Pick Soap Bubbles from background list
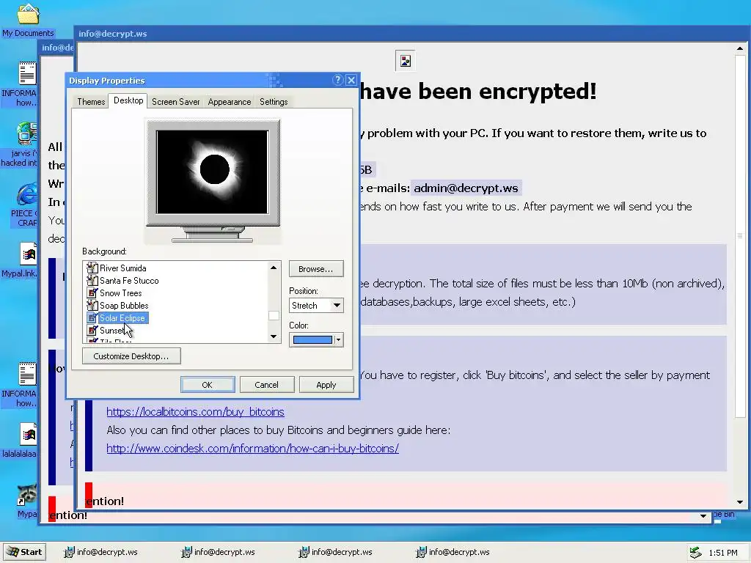 [123, 306]
